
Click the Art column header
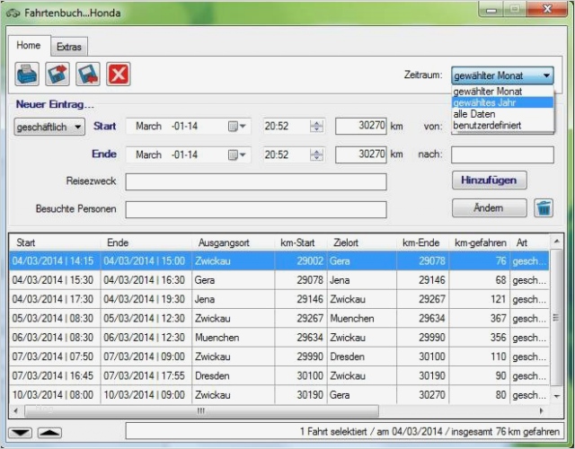click(529, 242)
